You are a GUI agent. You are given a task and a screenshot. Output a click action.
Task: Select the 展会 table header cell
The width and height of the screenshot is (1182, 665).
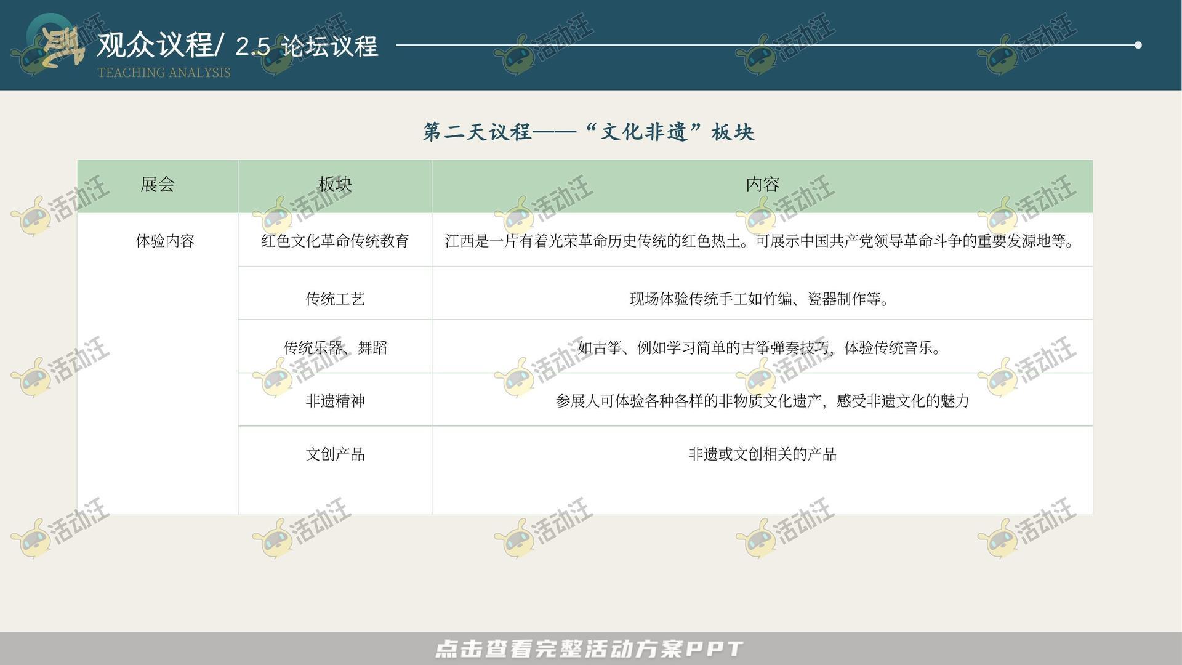[157, 185]
